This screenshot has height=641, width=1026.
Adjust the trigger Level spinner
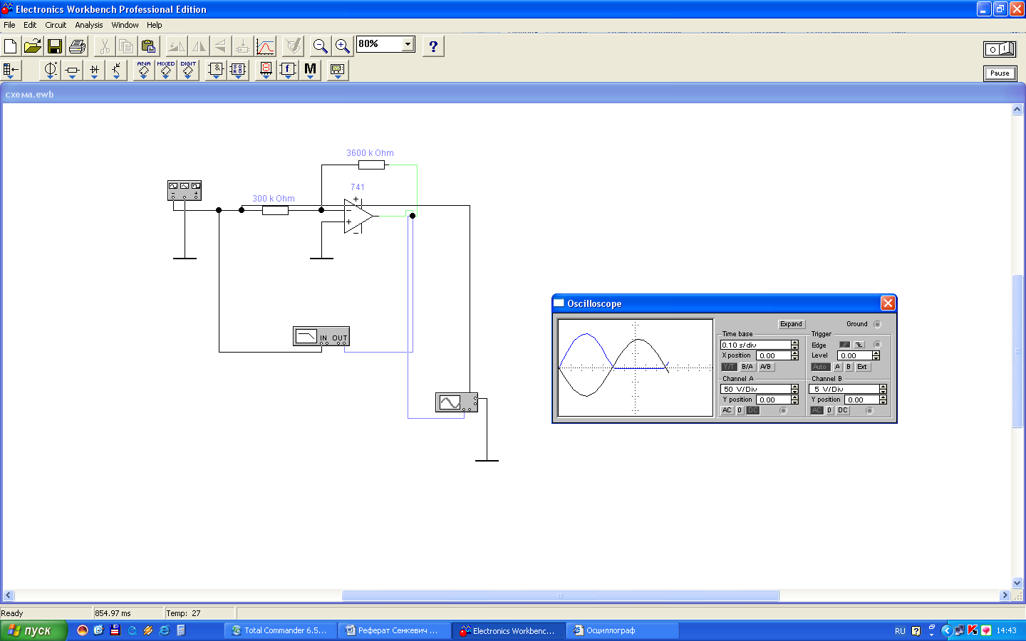[x=876, y=355]
